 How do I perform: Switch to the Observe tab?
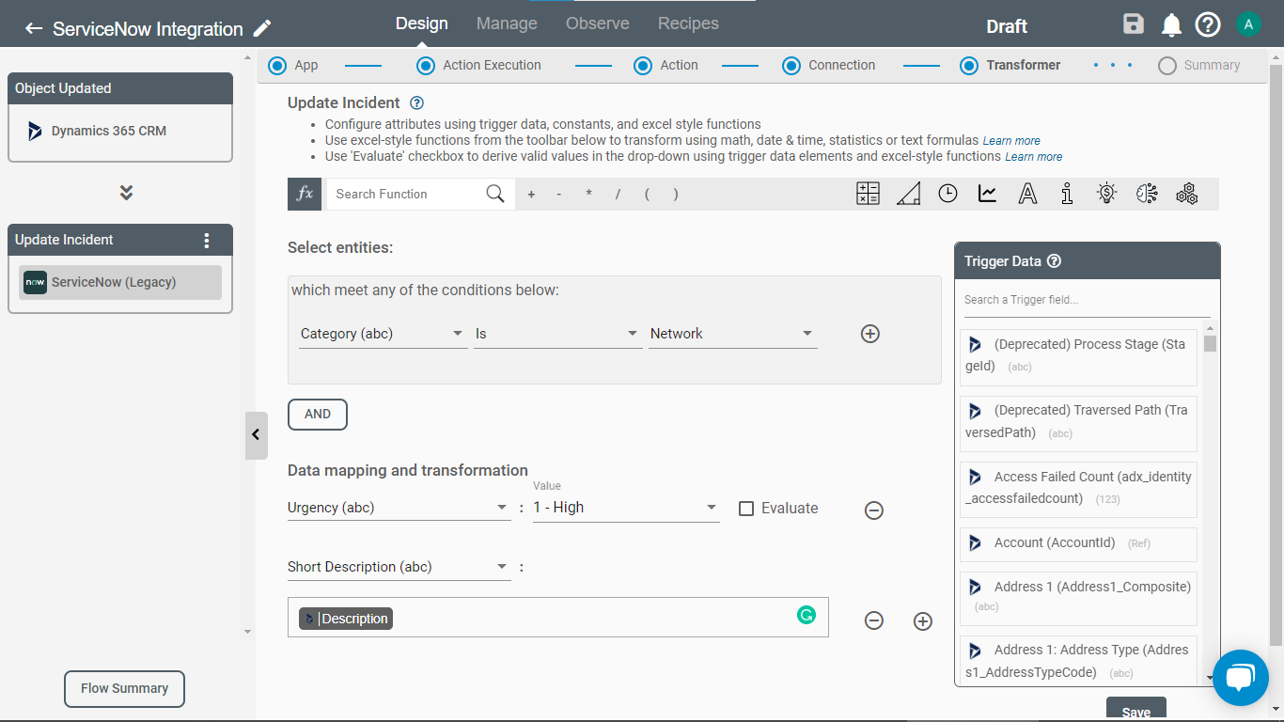tap(598, 24)
